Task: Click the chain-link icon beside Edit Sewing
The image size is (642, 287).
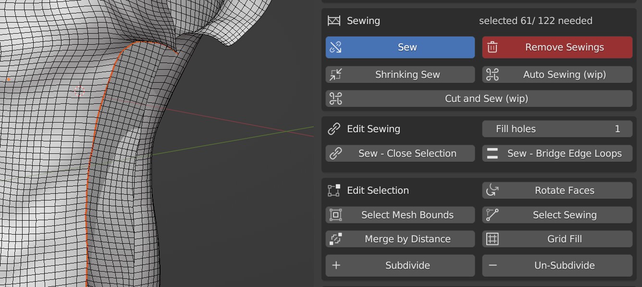Action: click(335, 129)
